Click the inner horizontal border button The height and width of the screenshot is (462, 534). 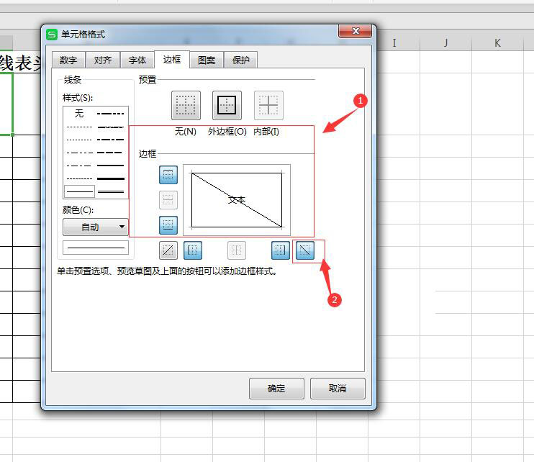click(168, 200)
